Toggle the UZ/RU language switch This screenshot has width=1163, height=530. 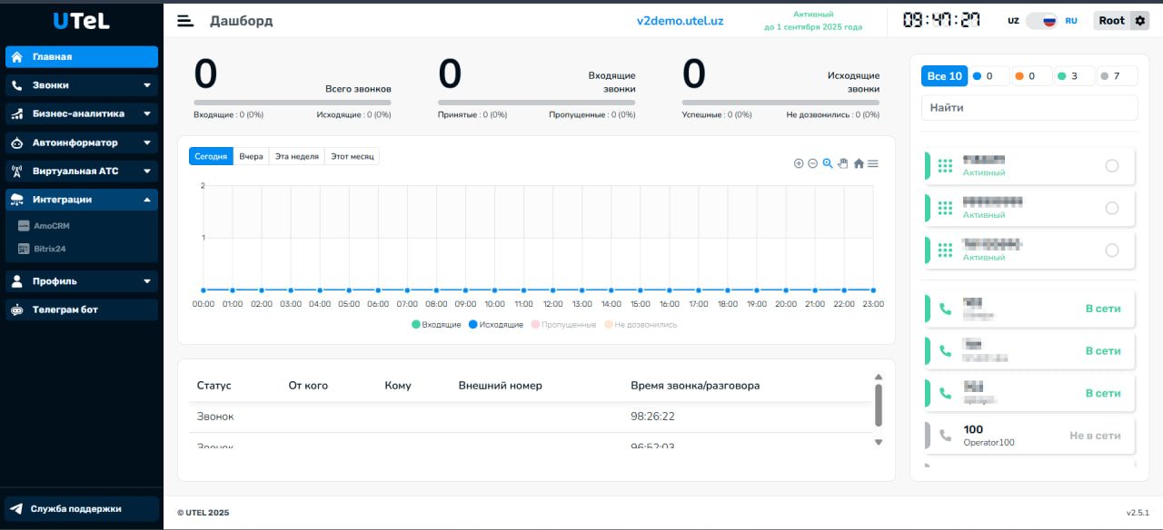[x=1042, y=21]
